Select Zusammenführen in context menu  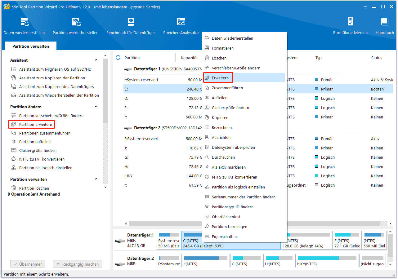pyautogui.click(x=244, y=88)
